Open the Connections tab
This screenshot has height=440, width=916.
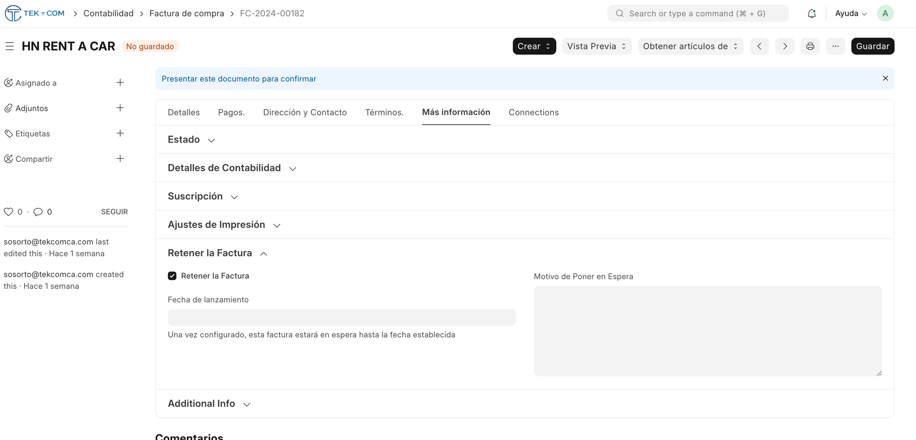pos(533,112)
